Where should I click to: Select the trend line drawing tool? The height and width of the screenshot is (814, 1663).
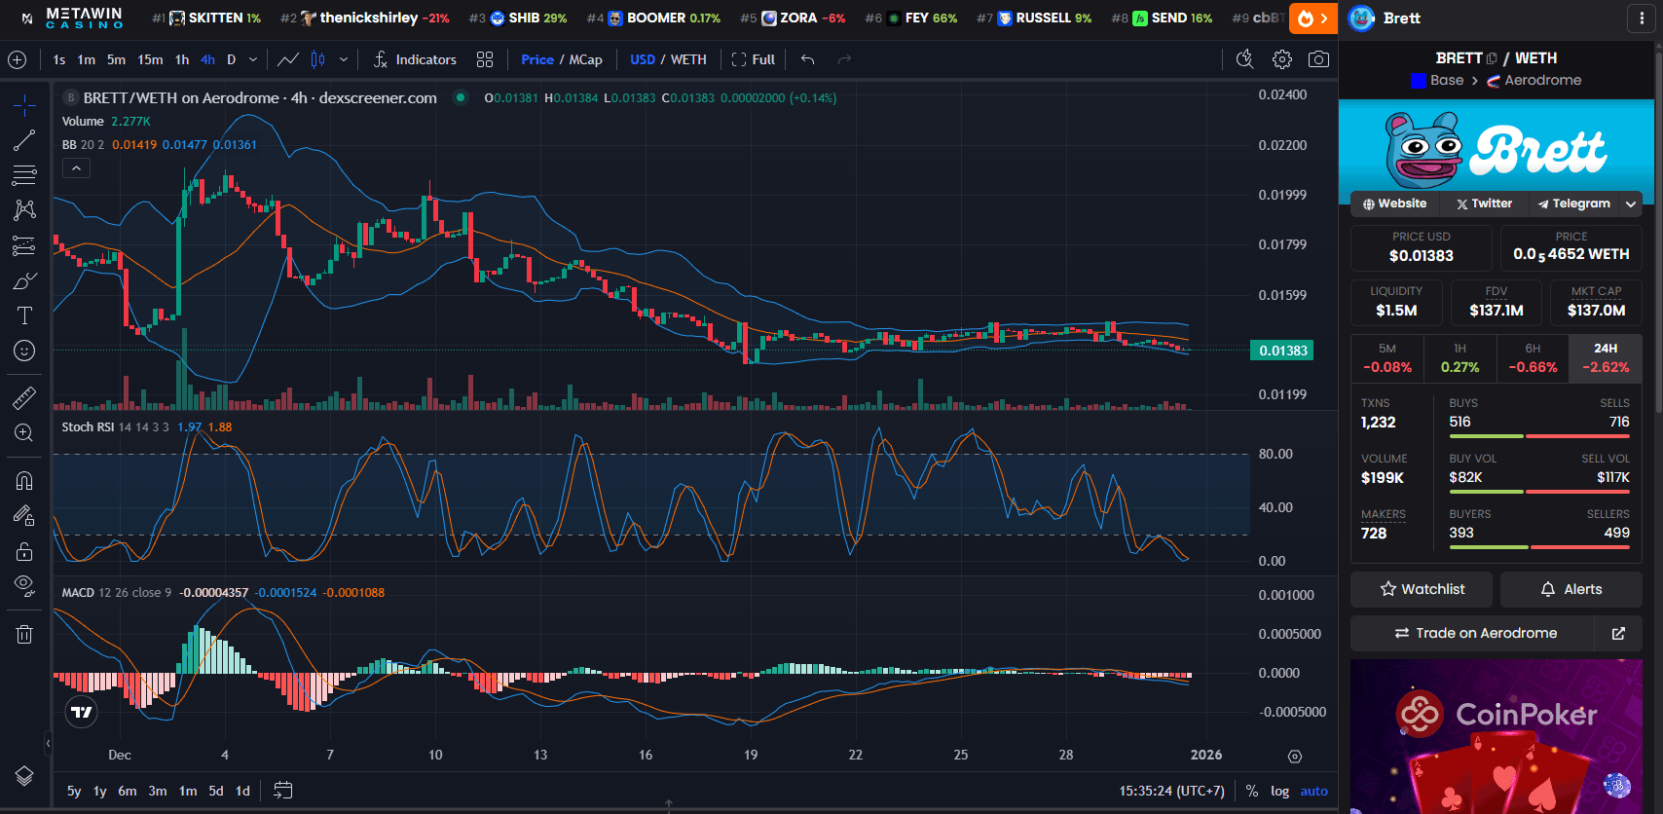pos(24,140)
